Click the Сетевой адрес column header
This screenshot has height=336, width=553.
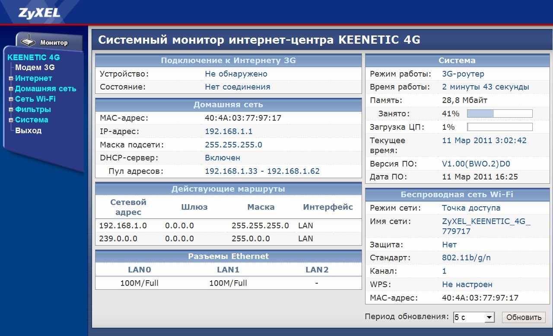click(129, 207)
